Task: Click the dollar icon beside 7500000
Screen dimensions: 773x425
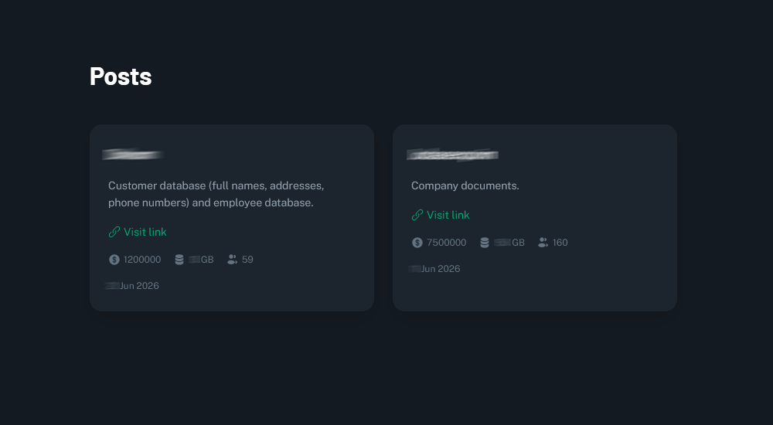Action: (x=417, y=243)
